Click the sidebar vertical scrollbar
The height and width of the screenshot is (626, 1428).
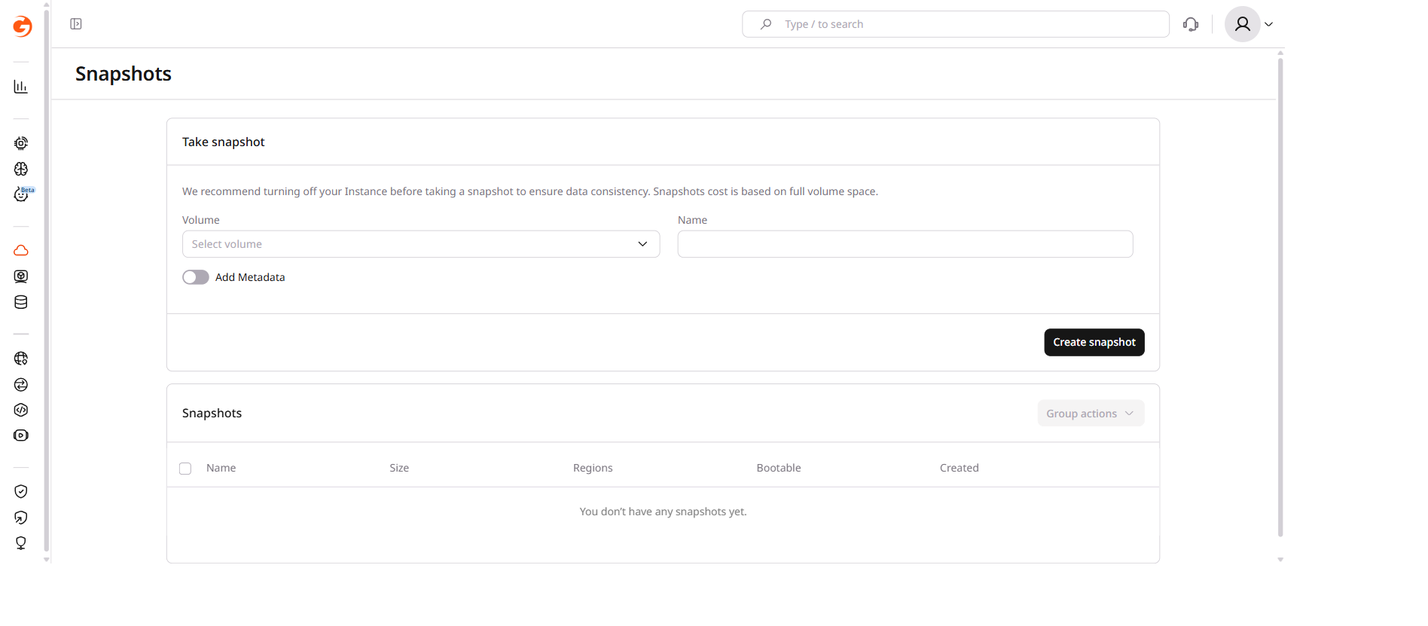click(47, 280)
